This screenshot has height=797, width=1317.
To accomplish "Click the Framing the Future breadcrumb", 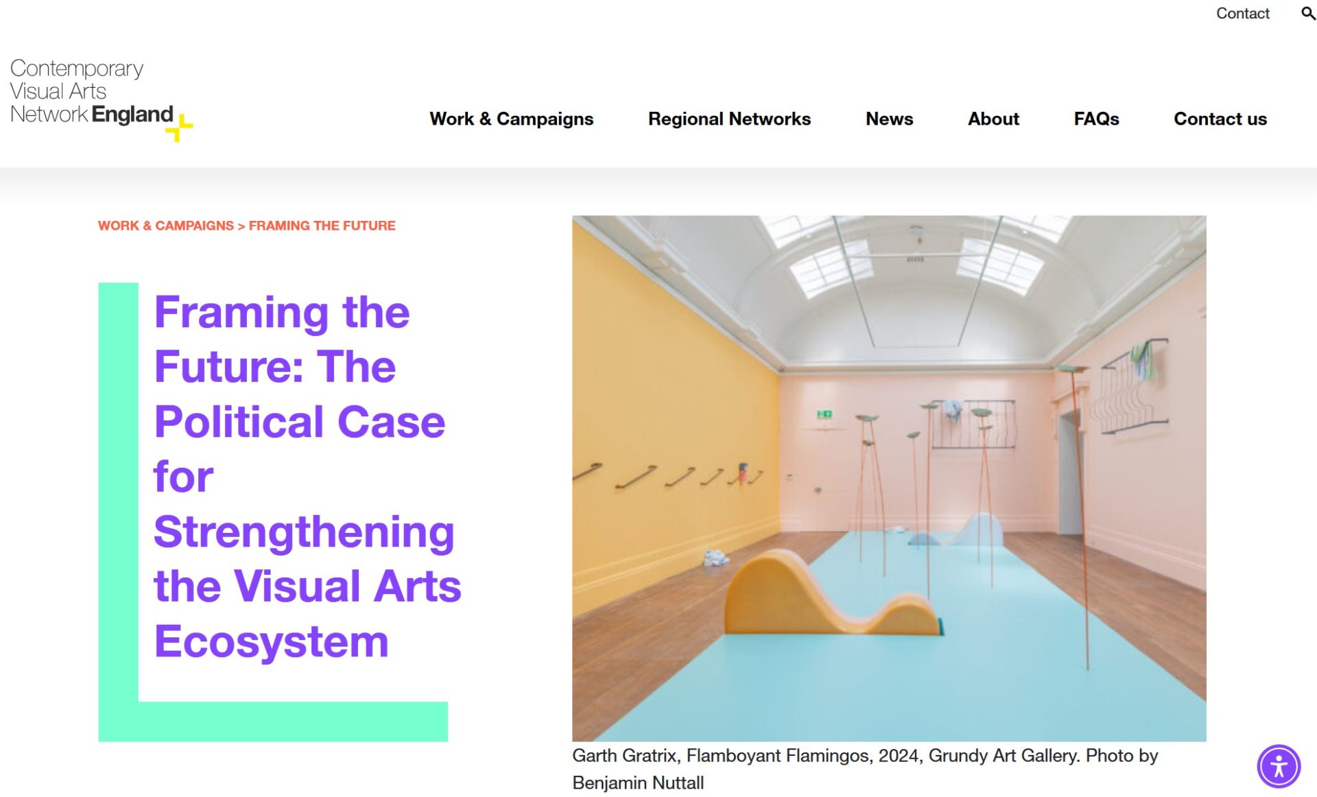I will (x=322, y=226).
